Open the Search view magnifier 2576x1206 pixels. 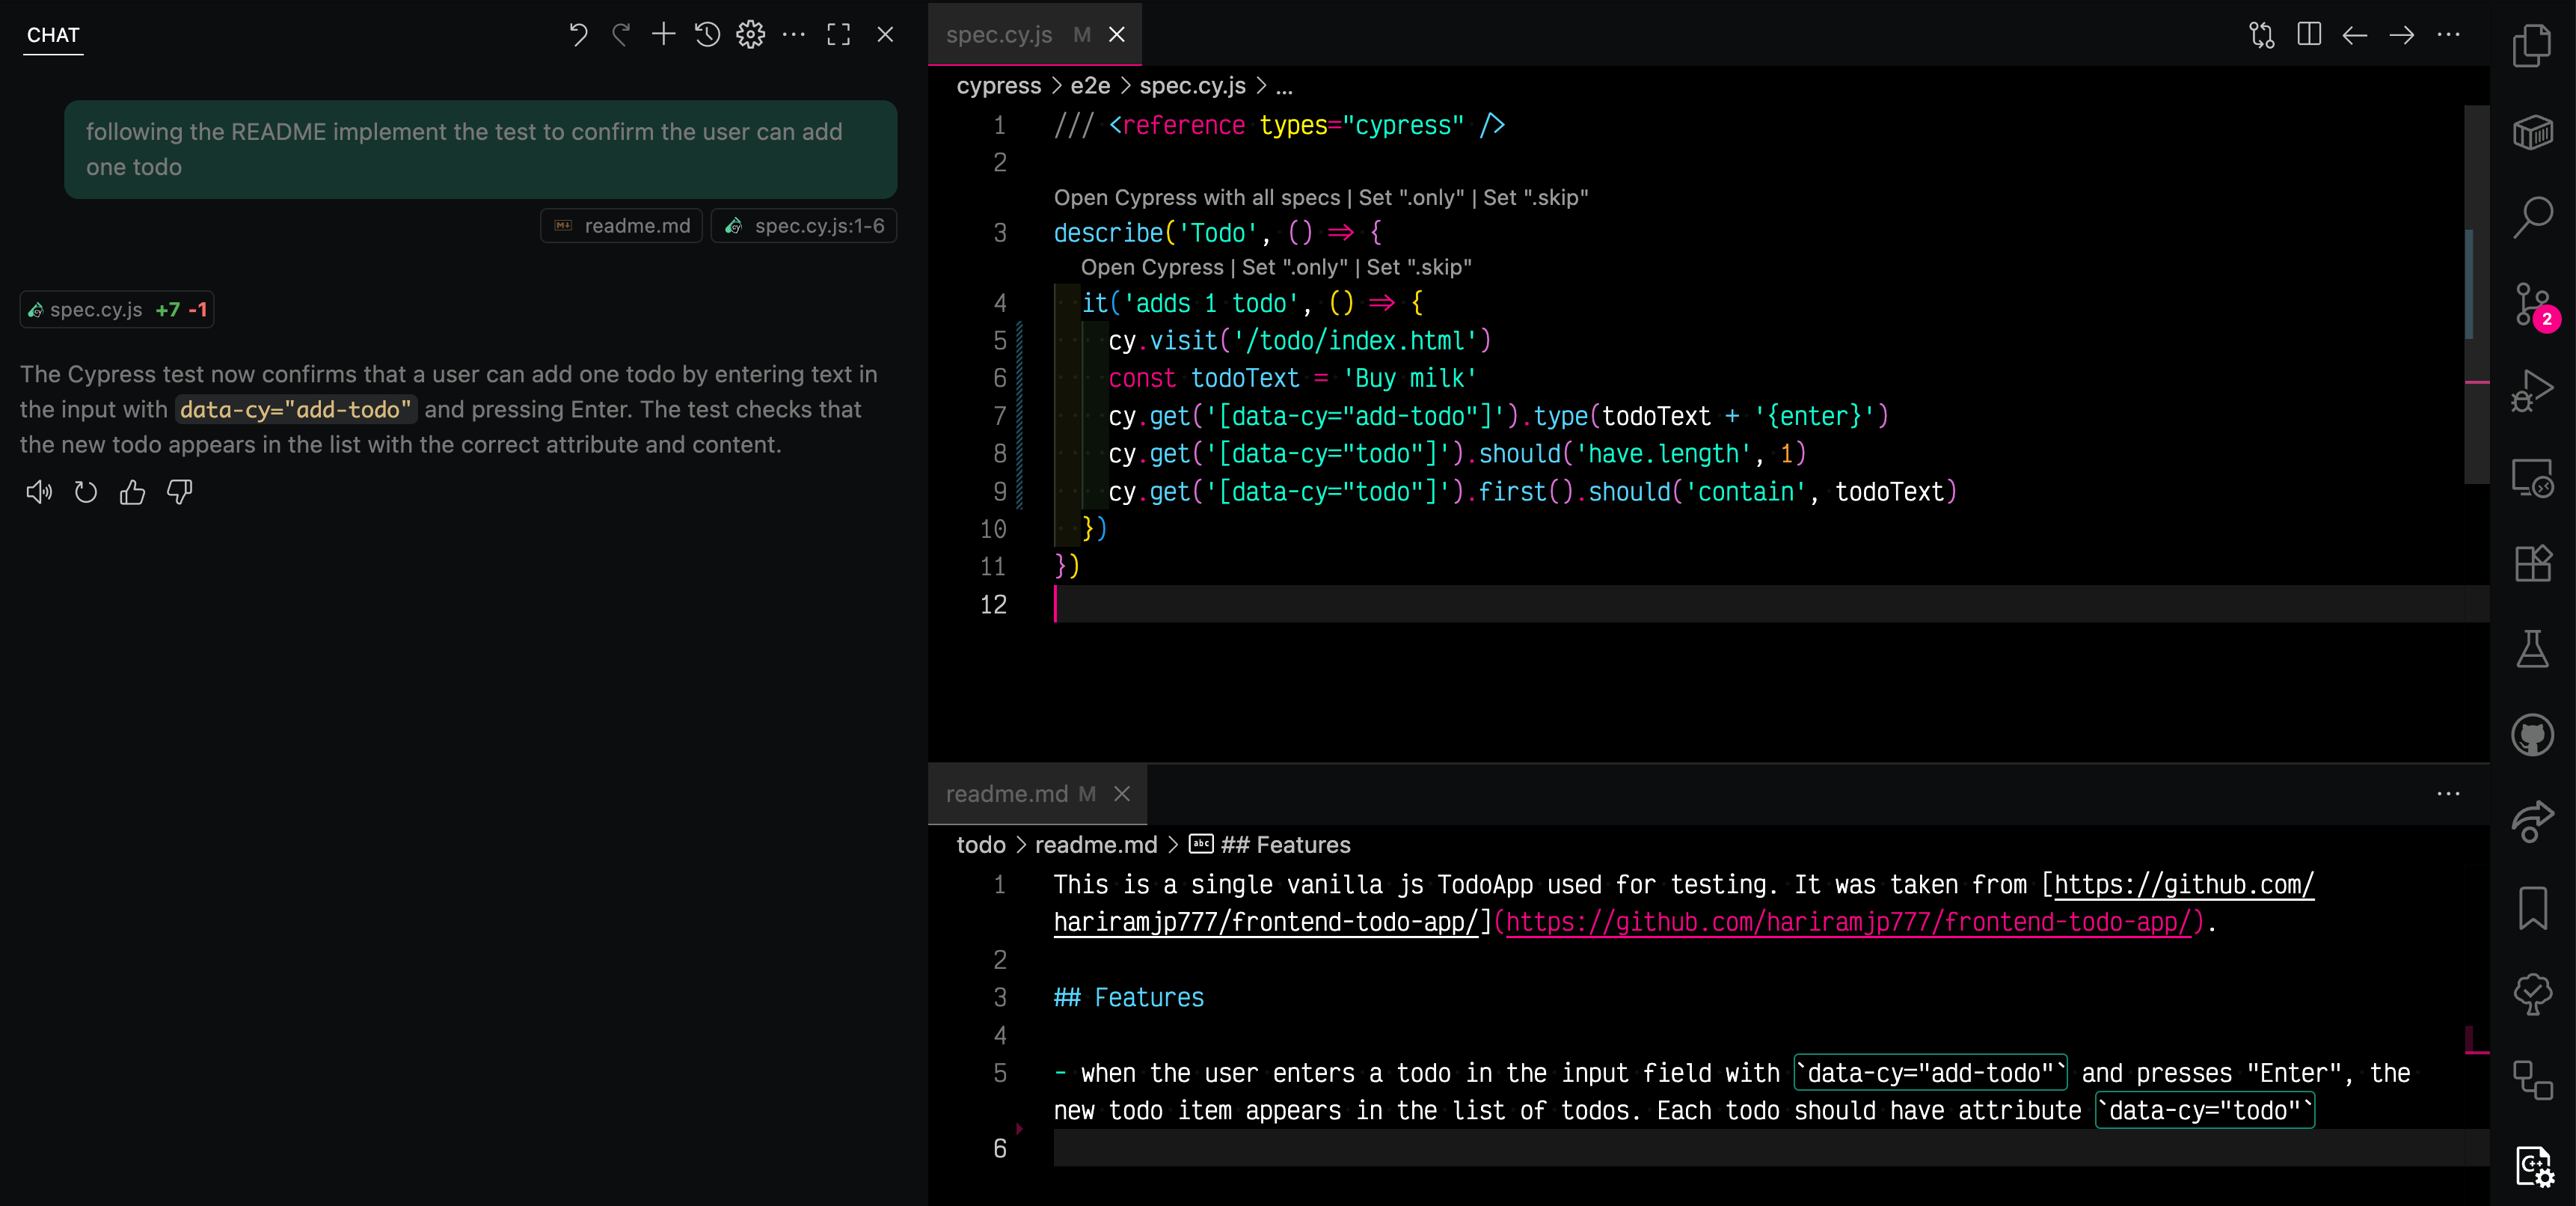(2532, 217)
